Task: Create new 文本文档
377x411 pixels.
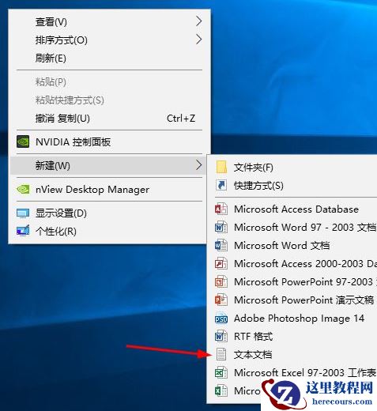Action: click(292, 355)
